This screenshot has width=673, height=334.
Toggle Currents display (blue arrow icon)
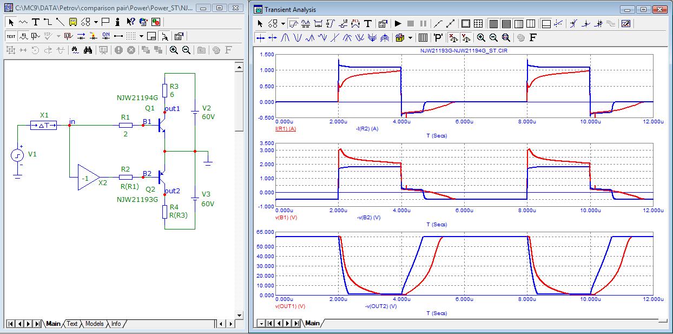tap(81, 36)
